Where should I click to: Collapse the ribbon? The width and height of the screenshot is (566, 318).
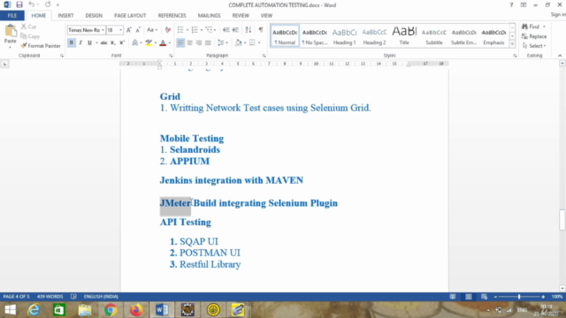pyautogui.click(x=560, y=56)
